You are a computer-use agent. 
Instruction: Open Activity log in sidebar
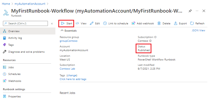(15, 38)
